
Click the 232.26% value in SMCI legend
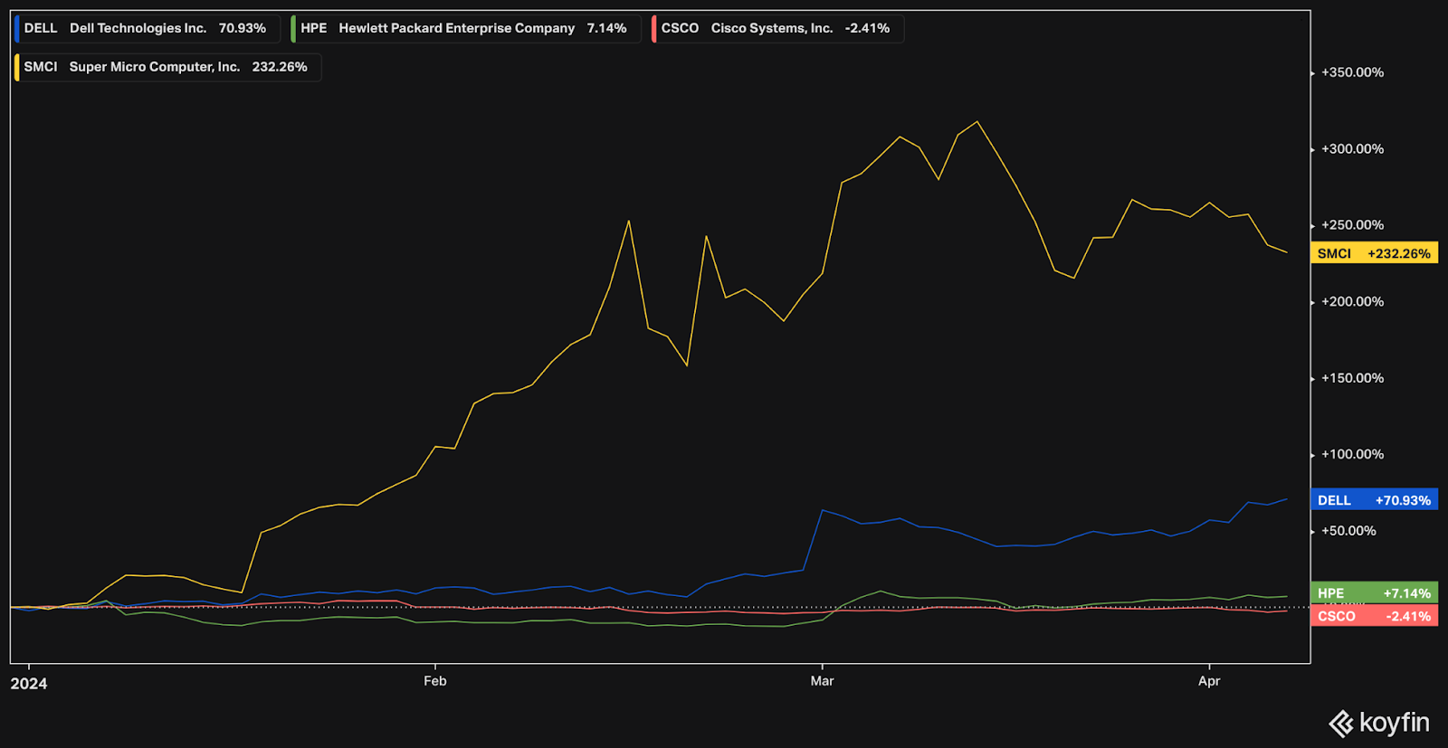pos(280,67)
